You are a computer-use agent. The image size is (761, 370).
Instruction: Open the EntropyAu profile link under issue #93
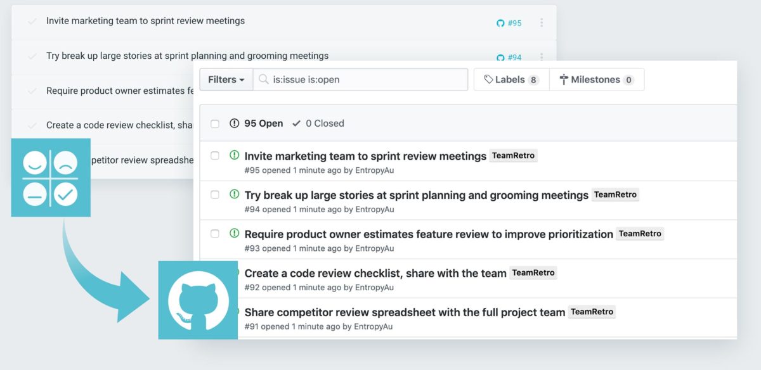[374, 248]
